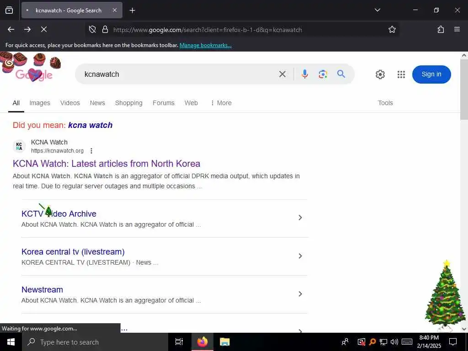The height and width of the screenshot is (351, 468).
Task: Click the taskbar search box
Action: [95, 342]
